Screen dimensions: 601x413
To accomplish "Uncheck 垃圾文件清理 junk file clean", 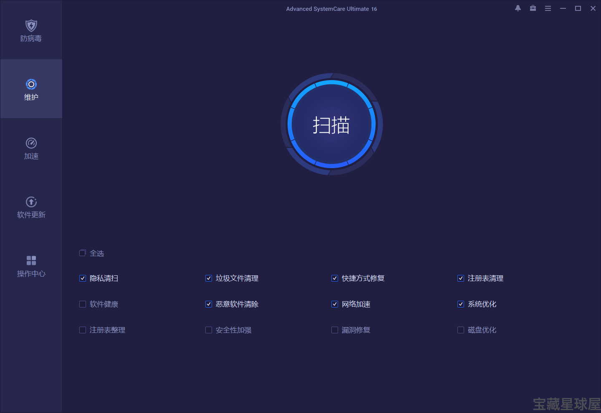I will pyautogui.click(x=209, y=278).
